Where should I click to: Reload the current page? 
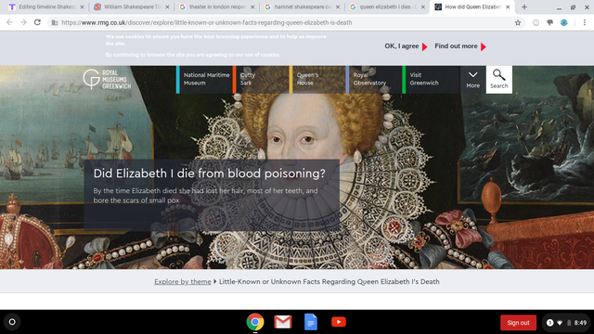[x=37, y=22]
